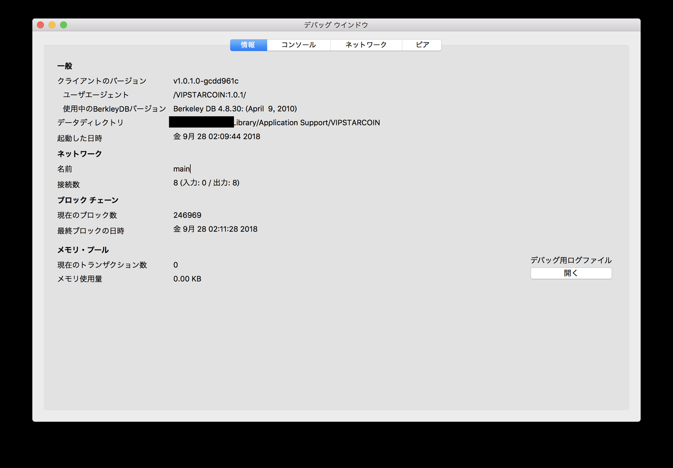The image size is (673, 468).
Task: Select the last block time 02:11:28
Action: coord(216,230)
